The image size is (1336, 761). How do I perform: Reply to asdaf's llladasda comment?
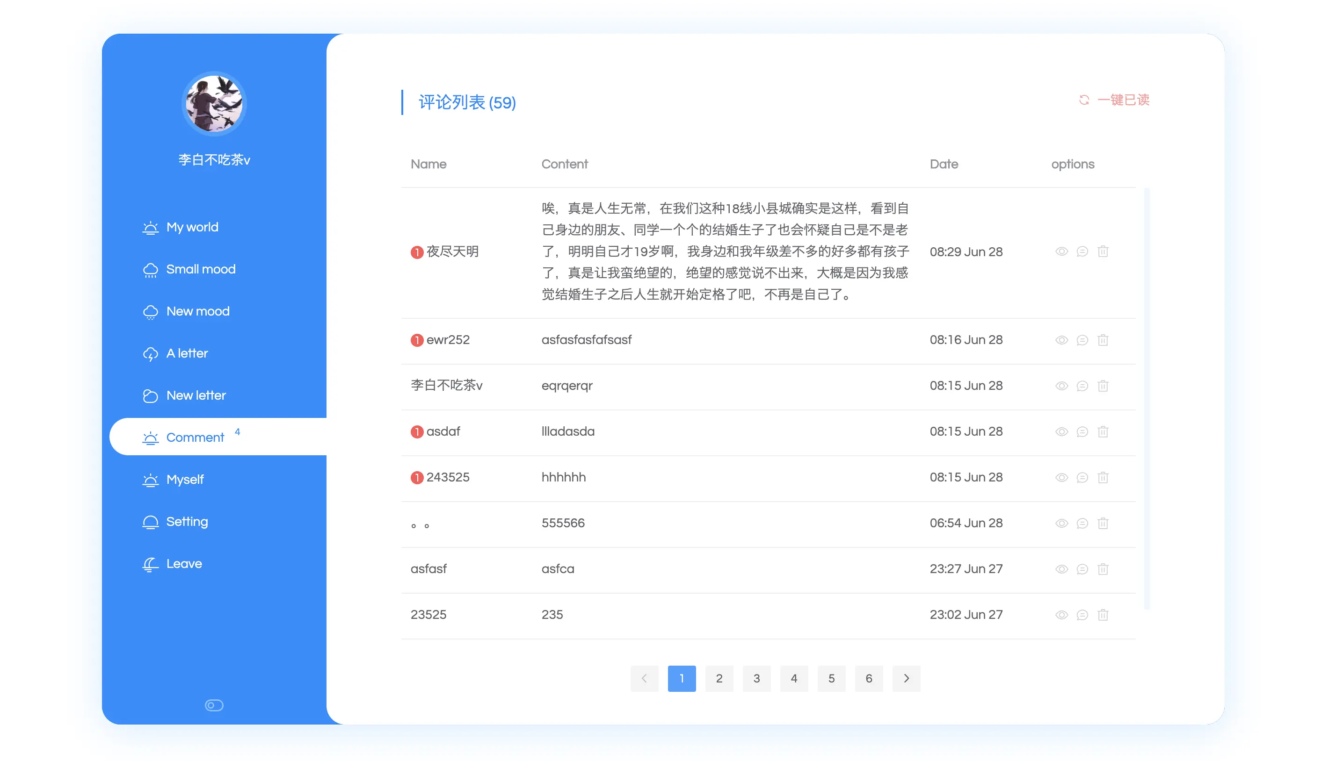1082,432
